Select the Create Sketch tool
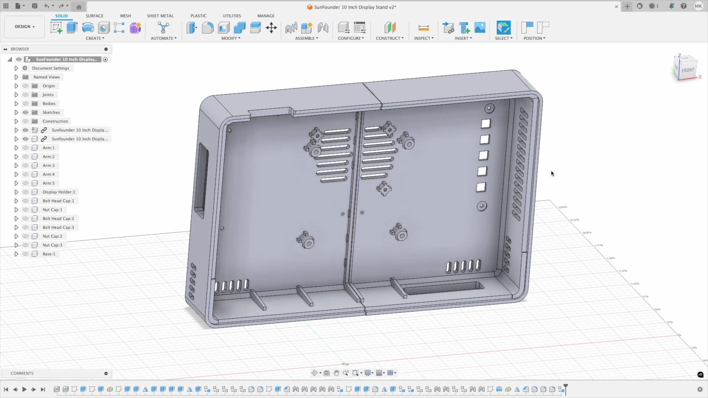708x398 pixels. pyautogui.click(x=56, y=28)
